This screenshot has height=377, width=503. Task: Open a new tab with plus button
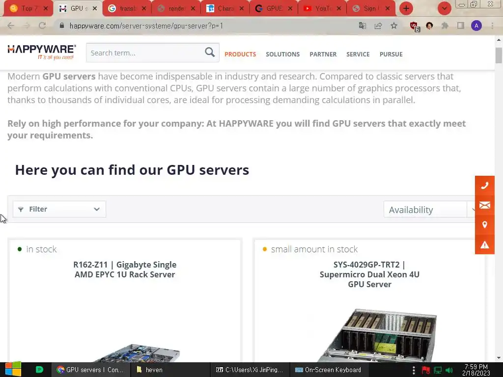(x=406, y=8)
